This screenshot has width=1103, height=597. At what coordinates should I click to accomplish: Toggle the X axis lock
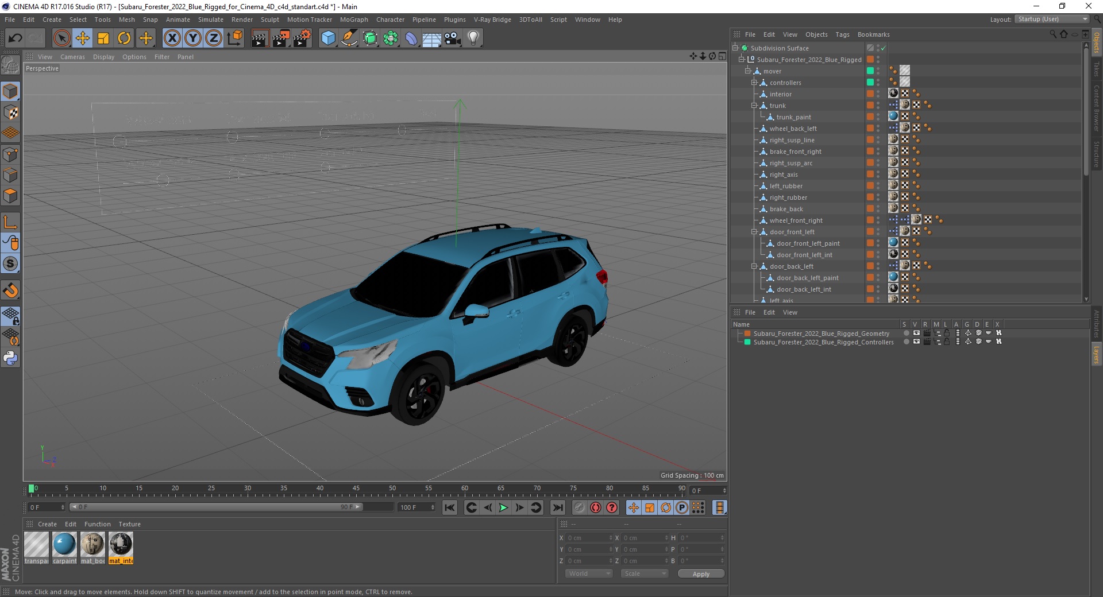pyautogui.click(x=172, y=38)
